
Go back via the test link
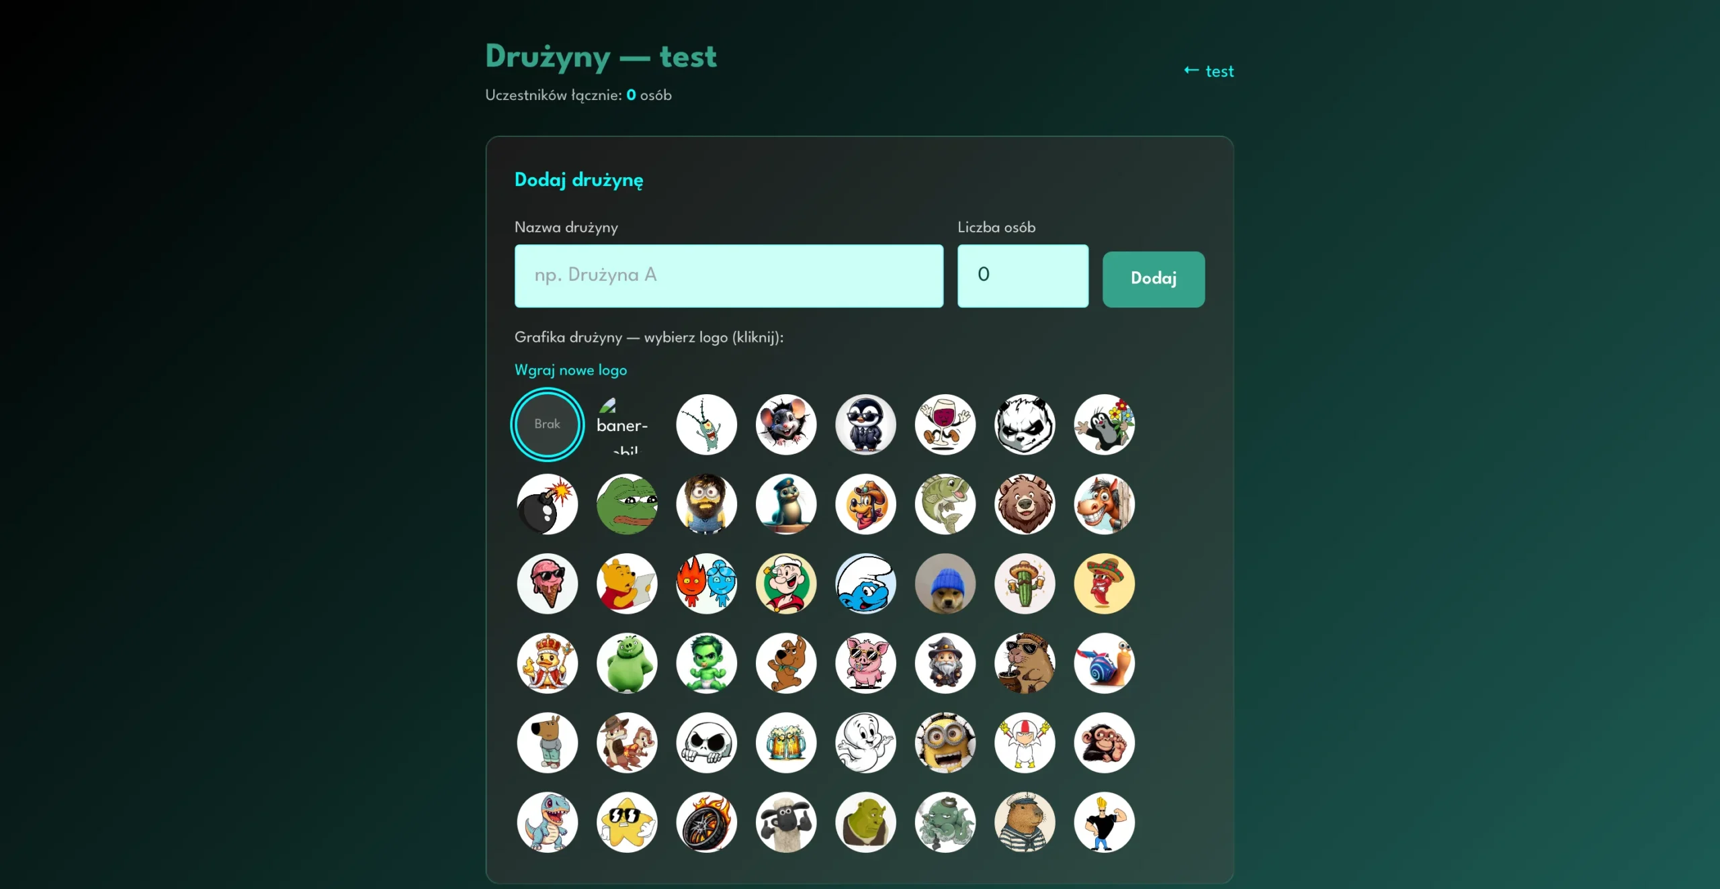(1209, 71)
